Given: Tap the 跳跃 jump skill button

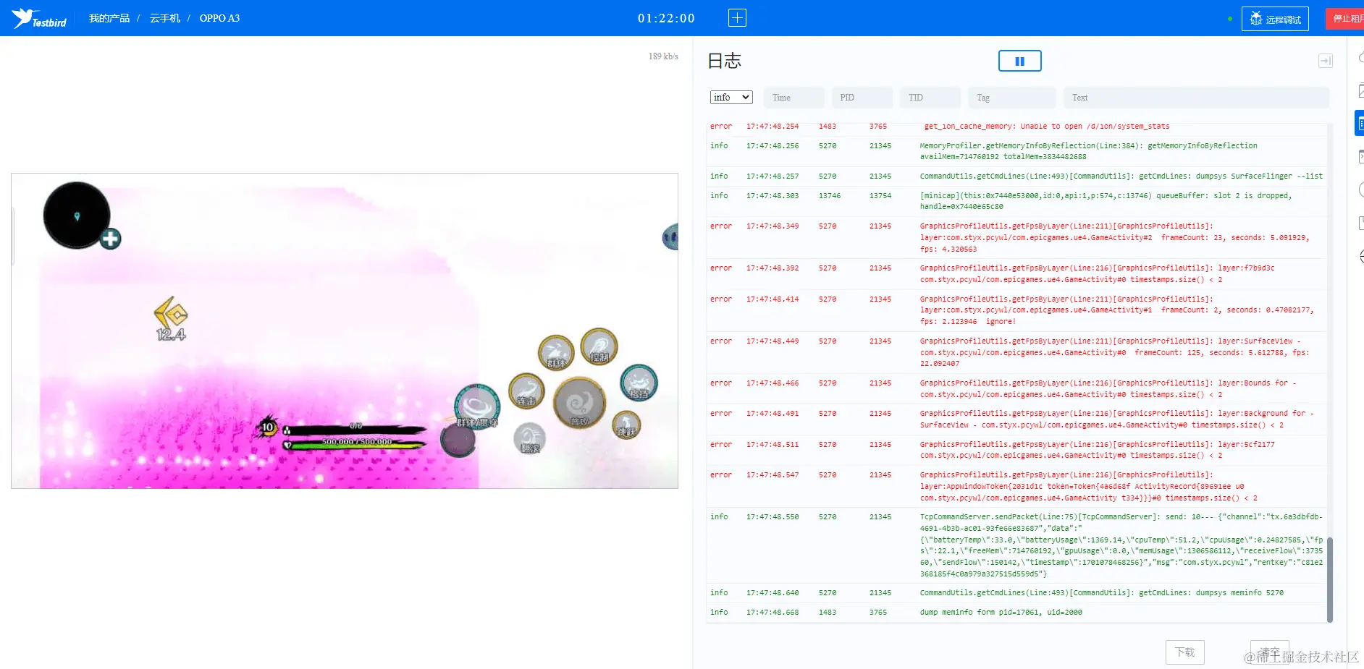Looking at the screenshot, I should (626, 425).
